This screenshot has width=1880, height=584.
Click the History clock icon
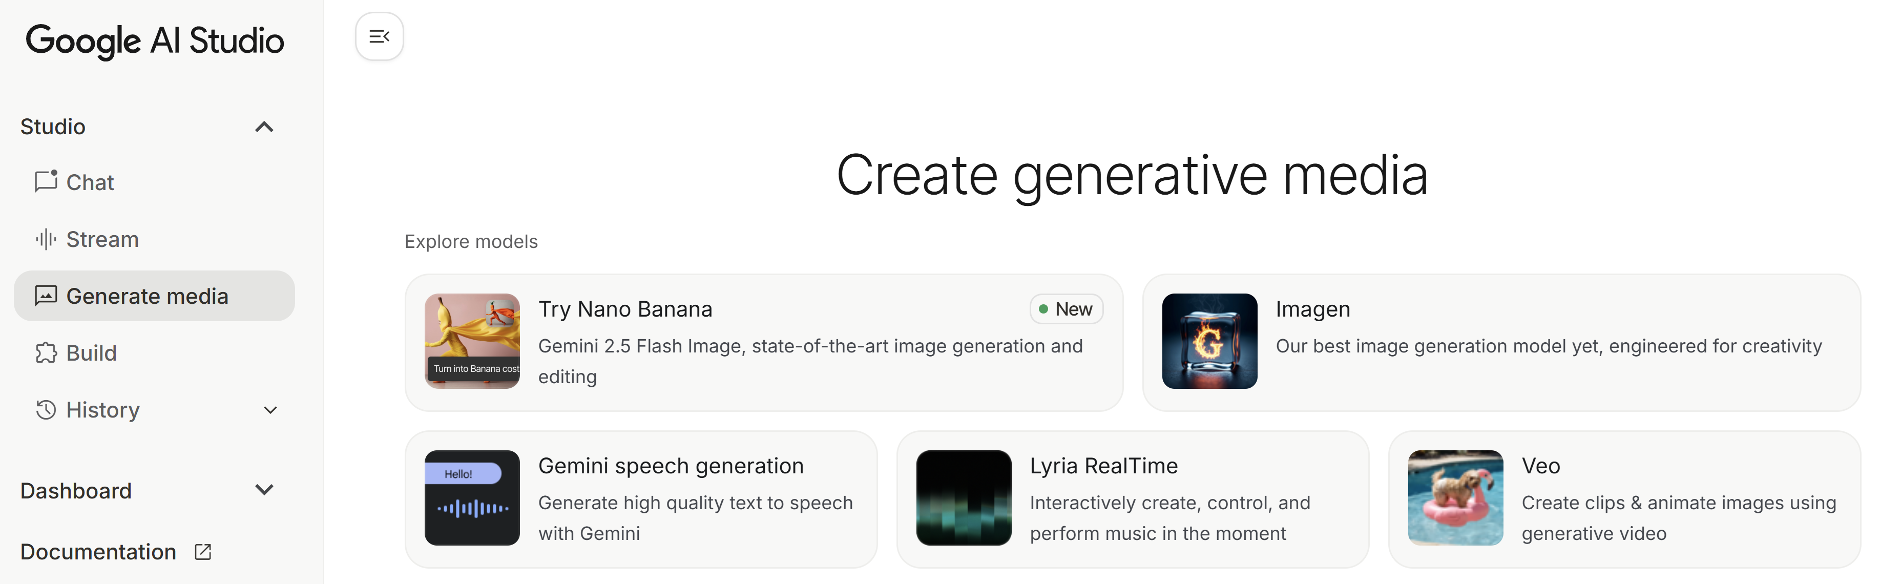[x=45, y=409]
